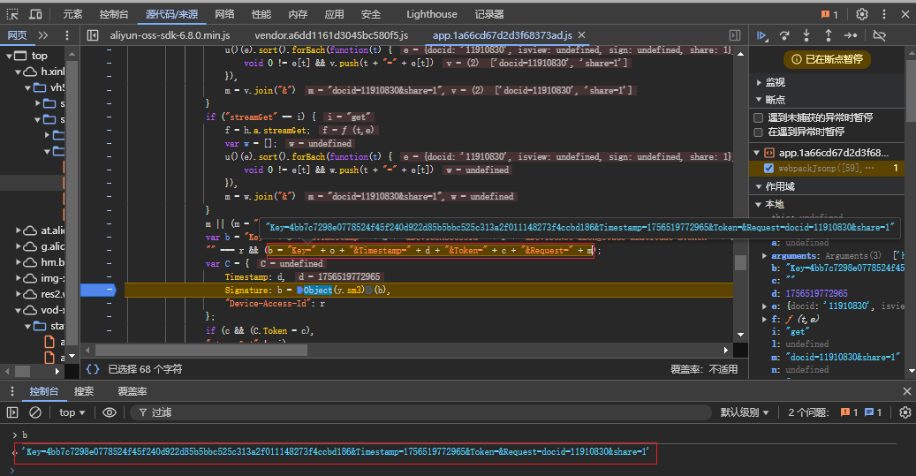Viewport: 916px width, 476px height.
Task: Click the blue breakpoint marker in gutter
Action: tap(97, 290)
